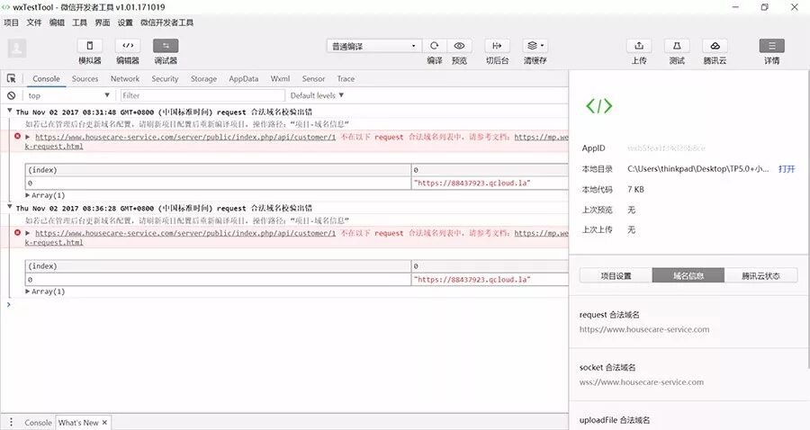Viewport: 810px width, 430px height.
Task: Click the green code logo in details panel
Action: [x=598, y=106]
